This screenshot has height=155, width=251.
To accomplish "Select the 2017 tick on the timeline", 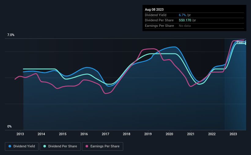I will click(x=105, y=134).
